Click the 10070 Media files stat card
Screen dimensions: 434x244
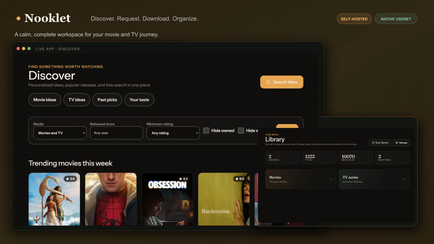pos(356,158)
